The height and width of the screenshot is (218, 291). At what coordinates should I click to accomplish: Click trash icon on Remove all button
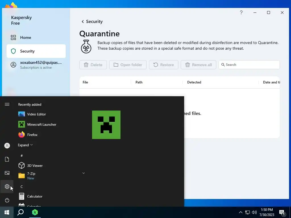point(188,65)
